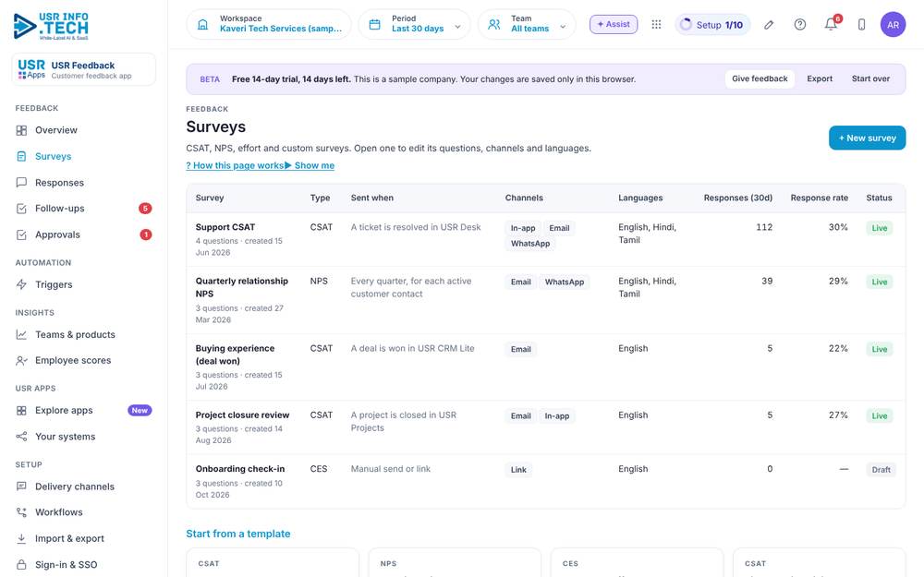Click the Triggers lightning bolt icon
924x577 pixels.
21,284
